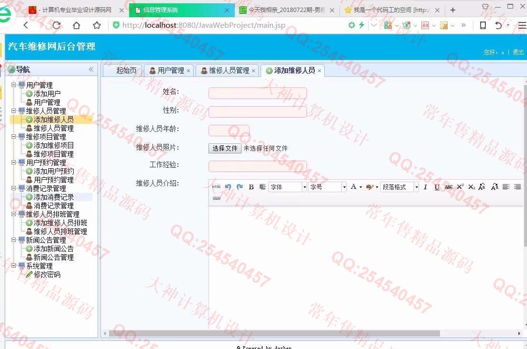The height and width of the screenshot is (349, 527).
Task: Align text left in editor
Action: [x=506, y=187]
